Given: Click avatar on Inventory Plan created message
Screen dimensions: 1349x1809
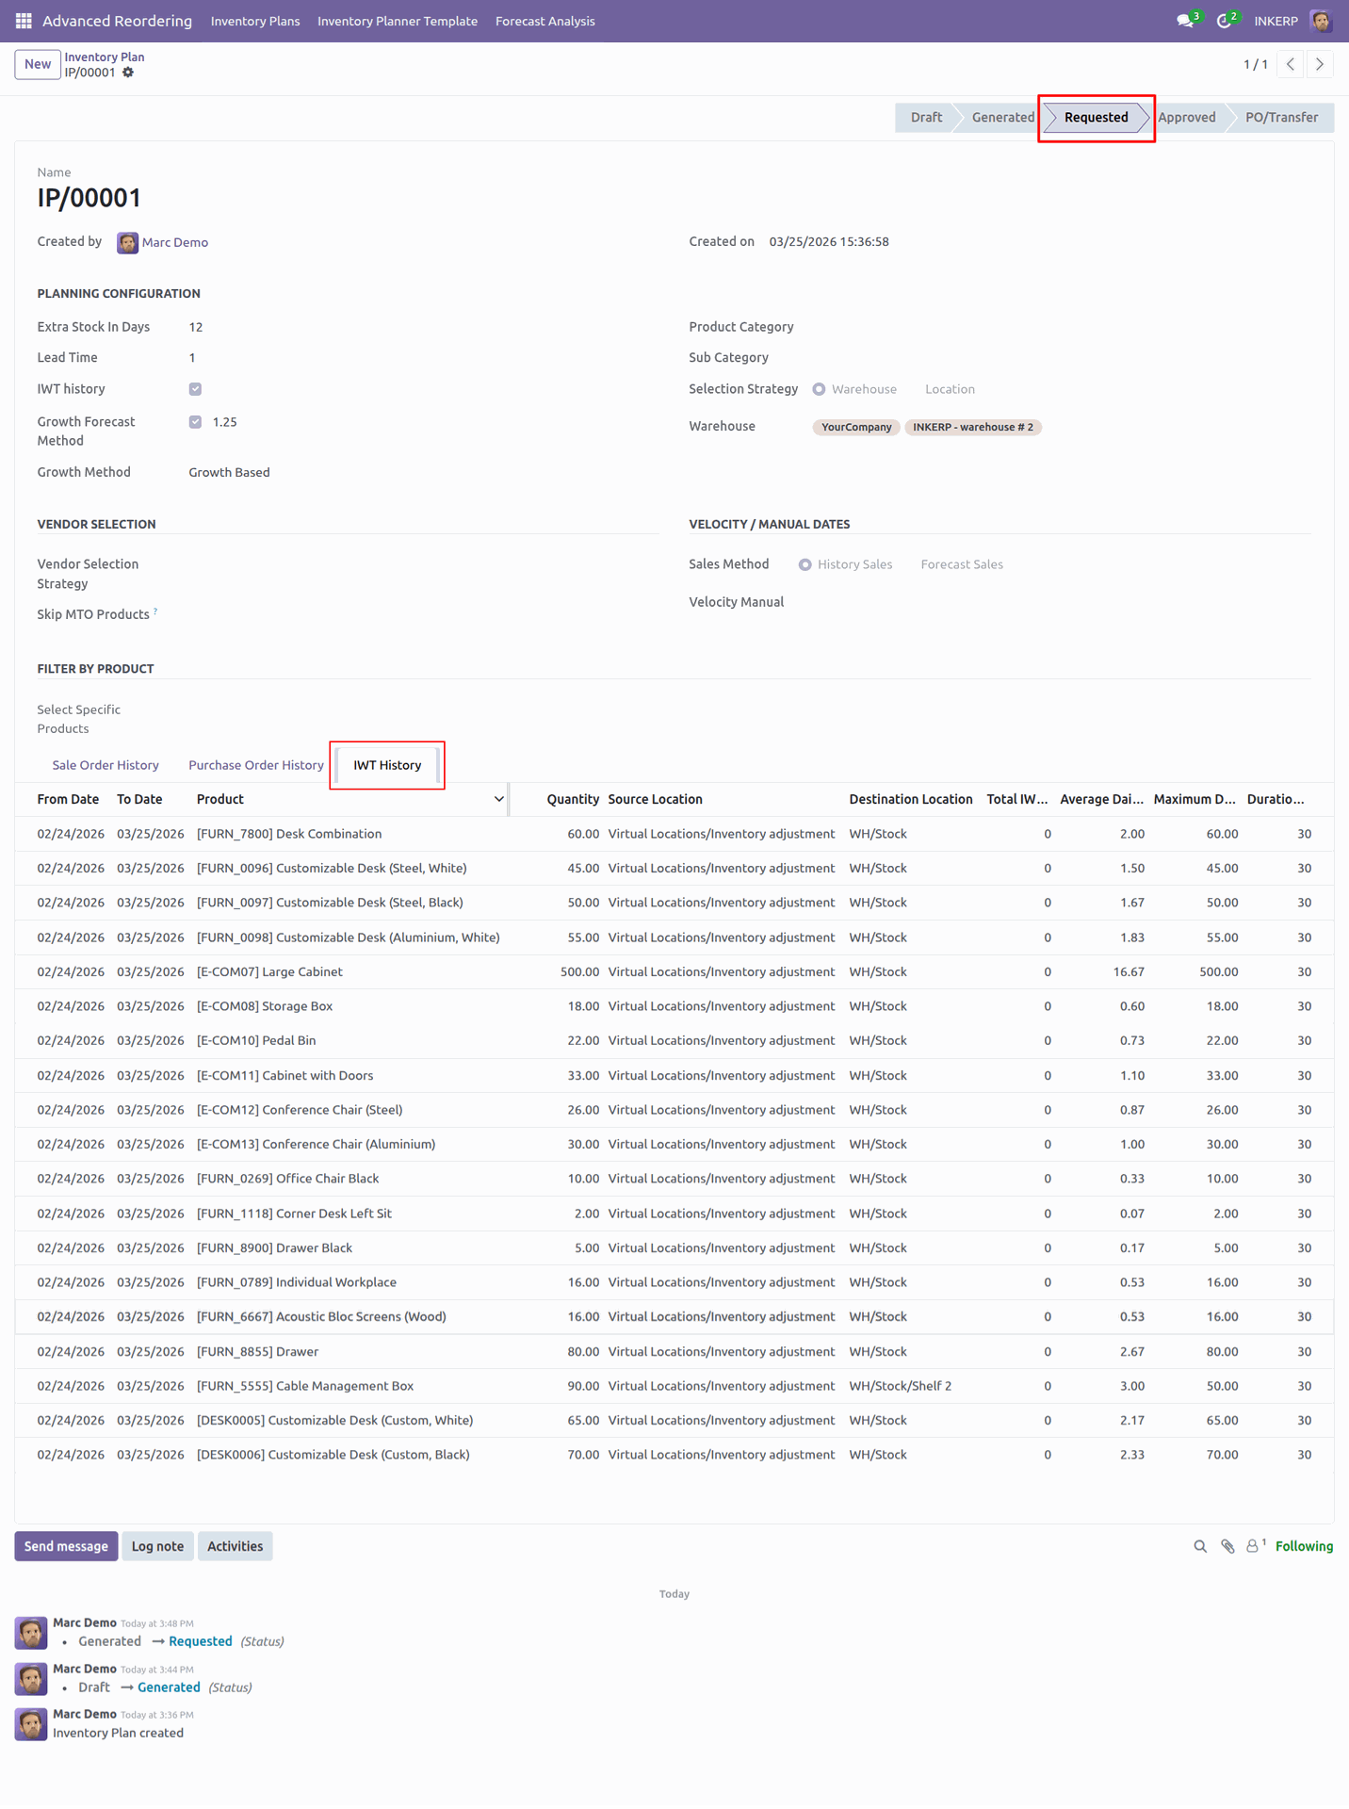Looking at the screenshot, I should pyautogui.click(x=31, y=1724).
